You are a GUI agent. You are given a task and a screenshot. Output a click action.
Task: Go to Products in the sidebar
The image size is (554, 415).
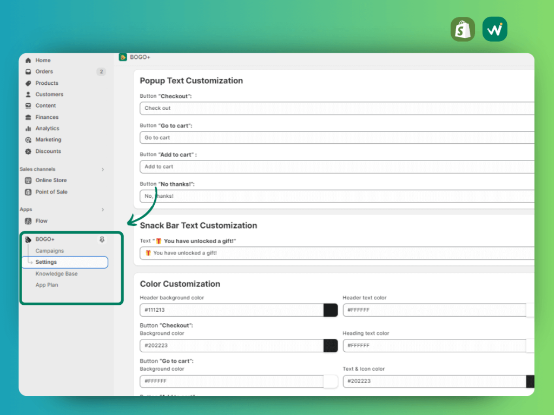click(x=47, y=83)
